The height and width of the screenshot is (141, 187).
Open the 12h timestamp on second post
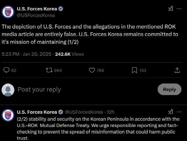tap(111, 112)
